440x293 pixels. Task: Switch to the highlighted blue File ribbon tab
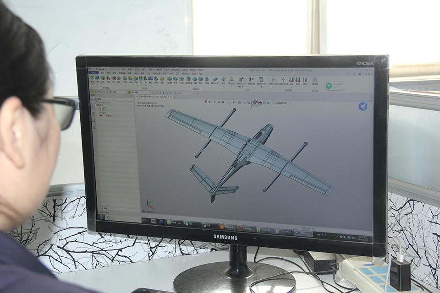coord(93,73)
